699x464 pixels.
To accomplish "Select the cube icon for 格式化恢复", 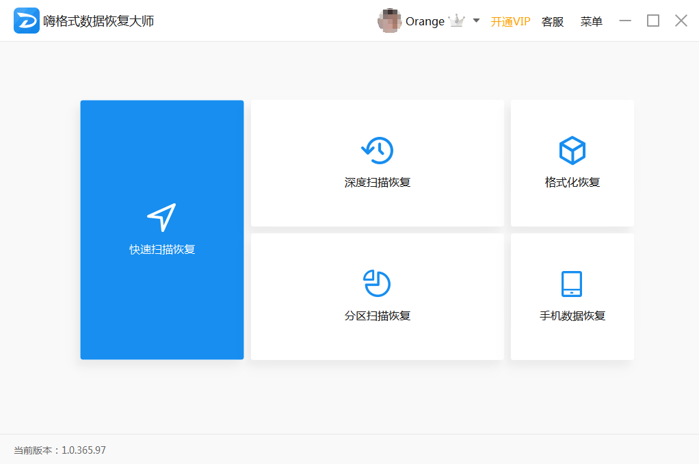I will [572, 150].
